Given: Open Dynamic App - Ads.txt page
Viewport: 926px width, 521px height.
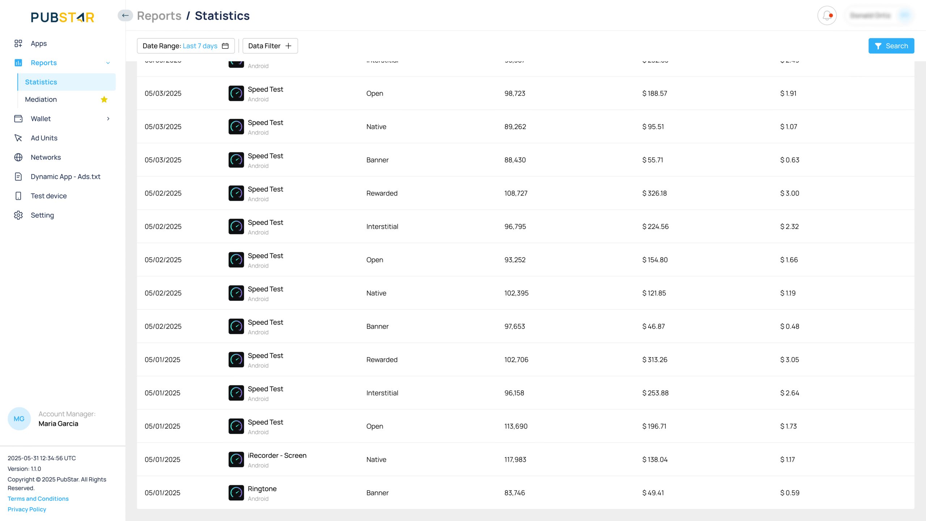Looking at the screenshot, I should pyautogui.click(x=65, y=177).
